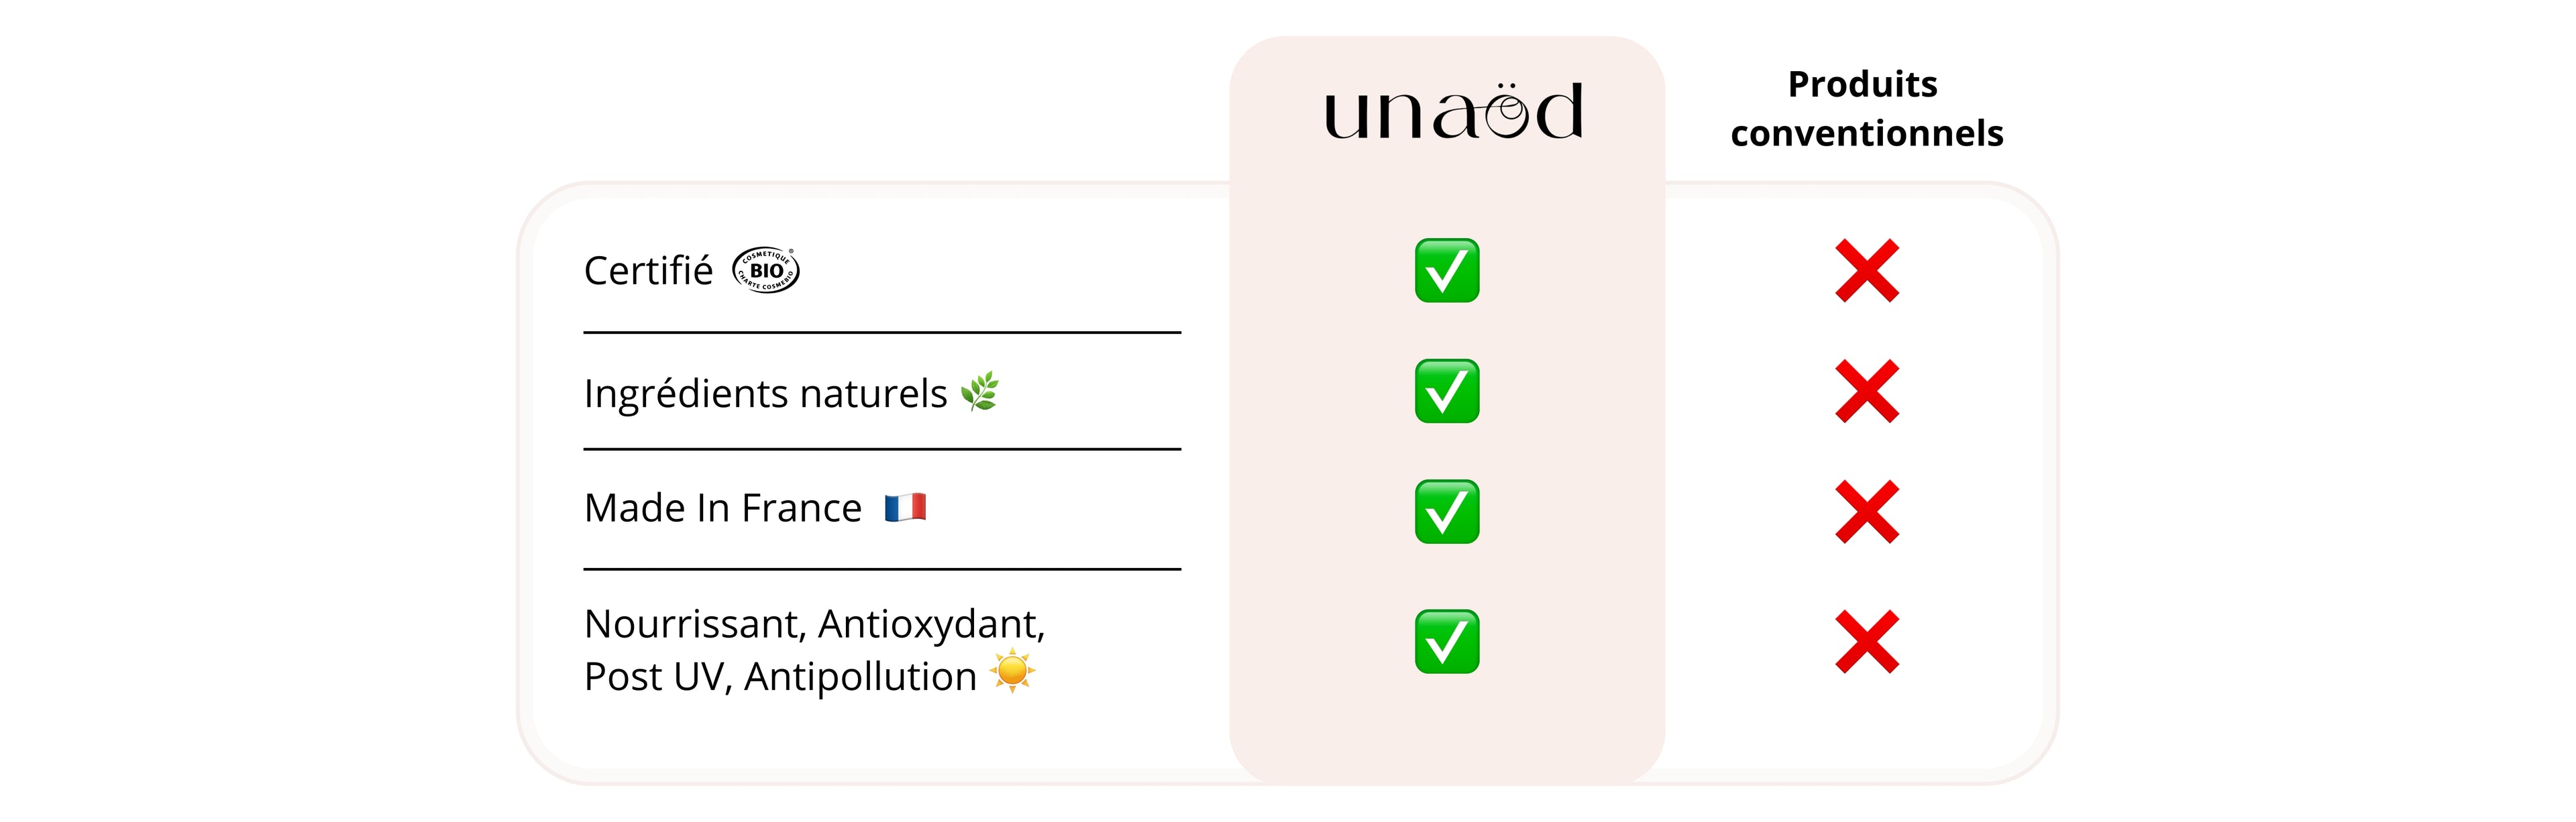Click the sun emoji icon
The image size is (2576, 822).
(1012, 671)
